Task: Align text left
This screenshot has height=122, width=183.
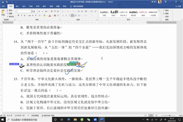Action: [x=63, y=15]
